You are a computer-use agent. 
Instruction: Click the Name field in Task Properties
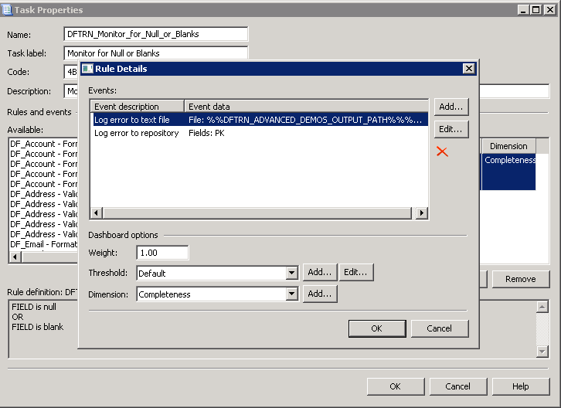click(155, 34)
